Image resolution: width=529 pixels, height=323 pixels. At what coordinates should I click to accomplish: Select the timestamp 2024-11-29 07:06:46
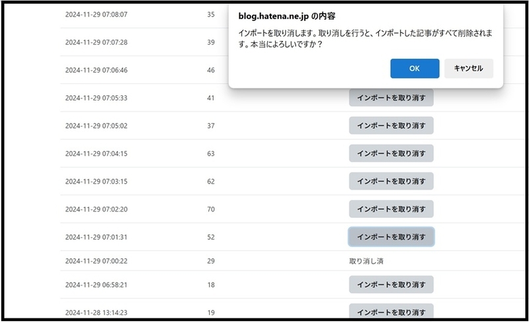pyautogui.click(x=96, y=70)
